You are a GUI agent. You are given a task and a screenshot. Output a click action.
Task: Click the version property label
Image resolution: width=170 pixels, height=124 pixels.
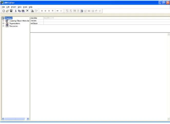(34, 21)
